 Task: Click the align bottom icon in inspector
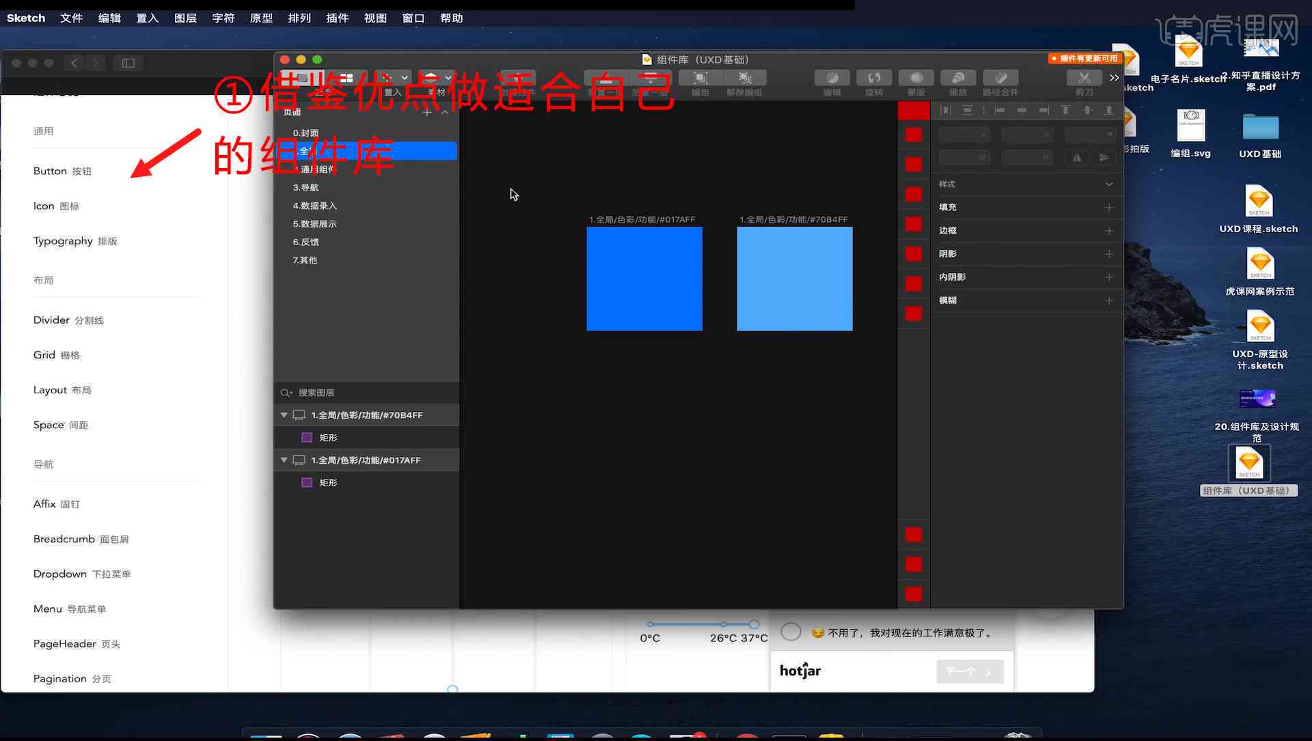pos(1109,110)
